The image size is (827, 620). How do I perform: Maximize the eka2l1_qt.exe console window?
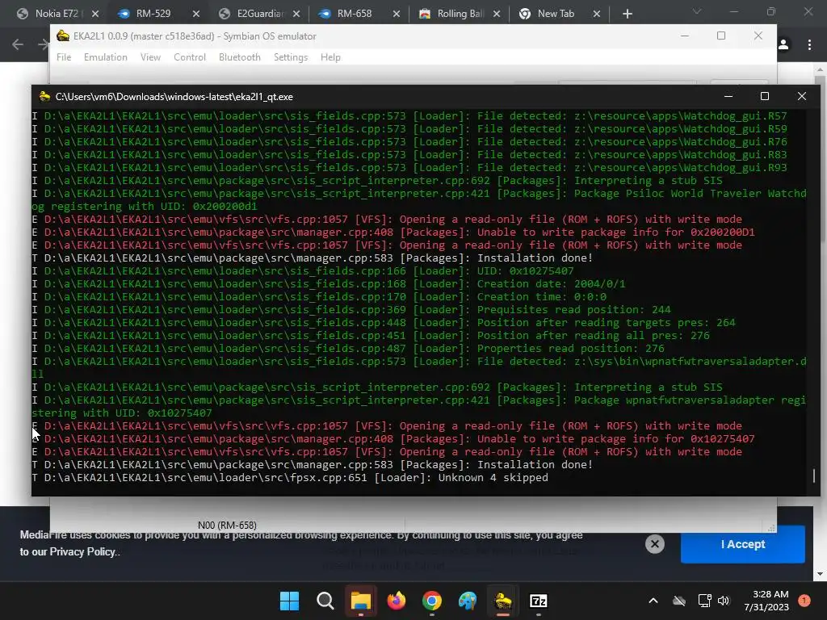point(764,97)
